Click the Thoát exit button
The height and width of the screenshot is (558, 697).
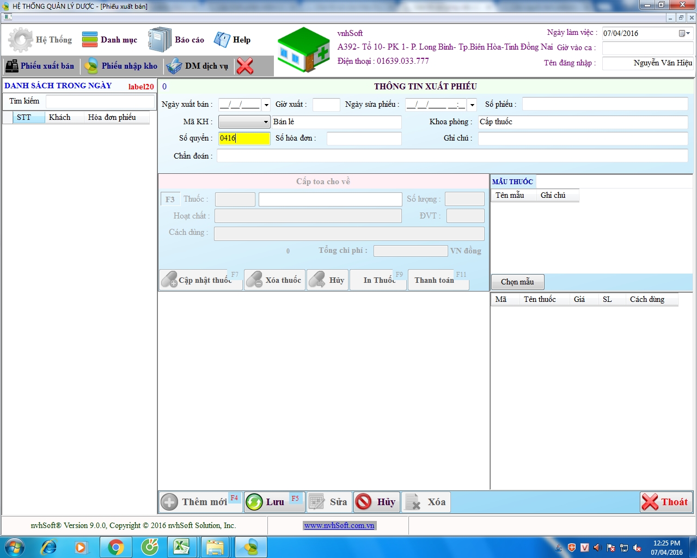(666, 502)
